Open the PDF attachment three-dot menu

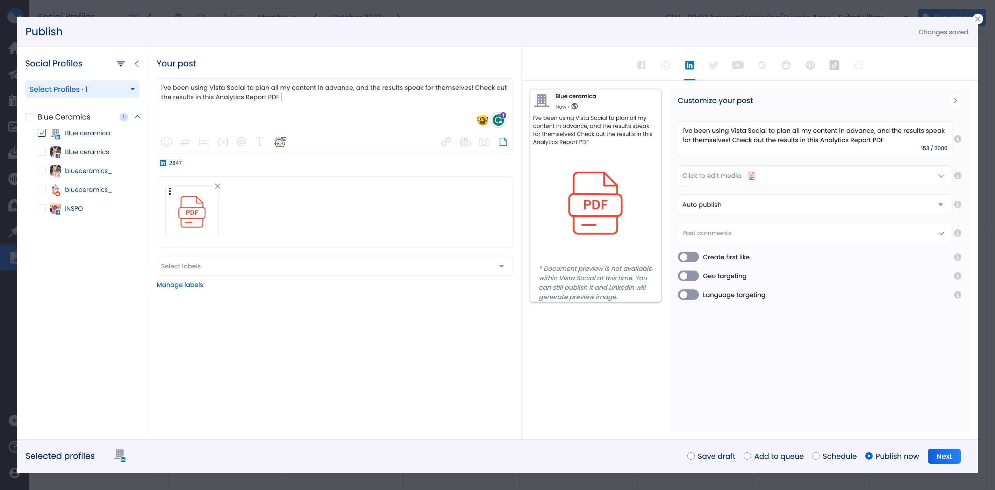click(170, 191)
